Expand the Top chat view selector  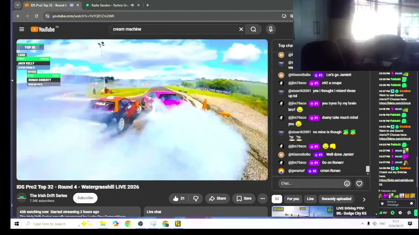point(285,46)
